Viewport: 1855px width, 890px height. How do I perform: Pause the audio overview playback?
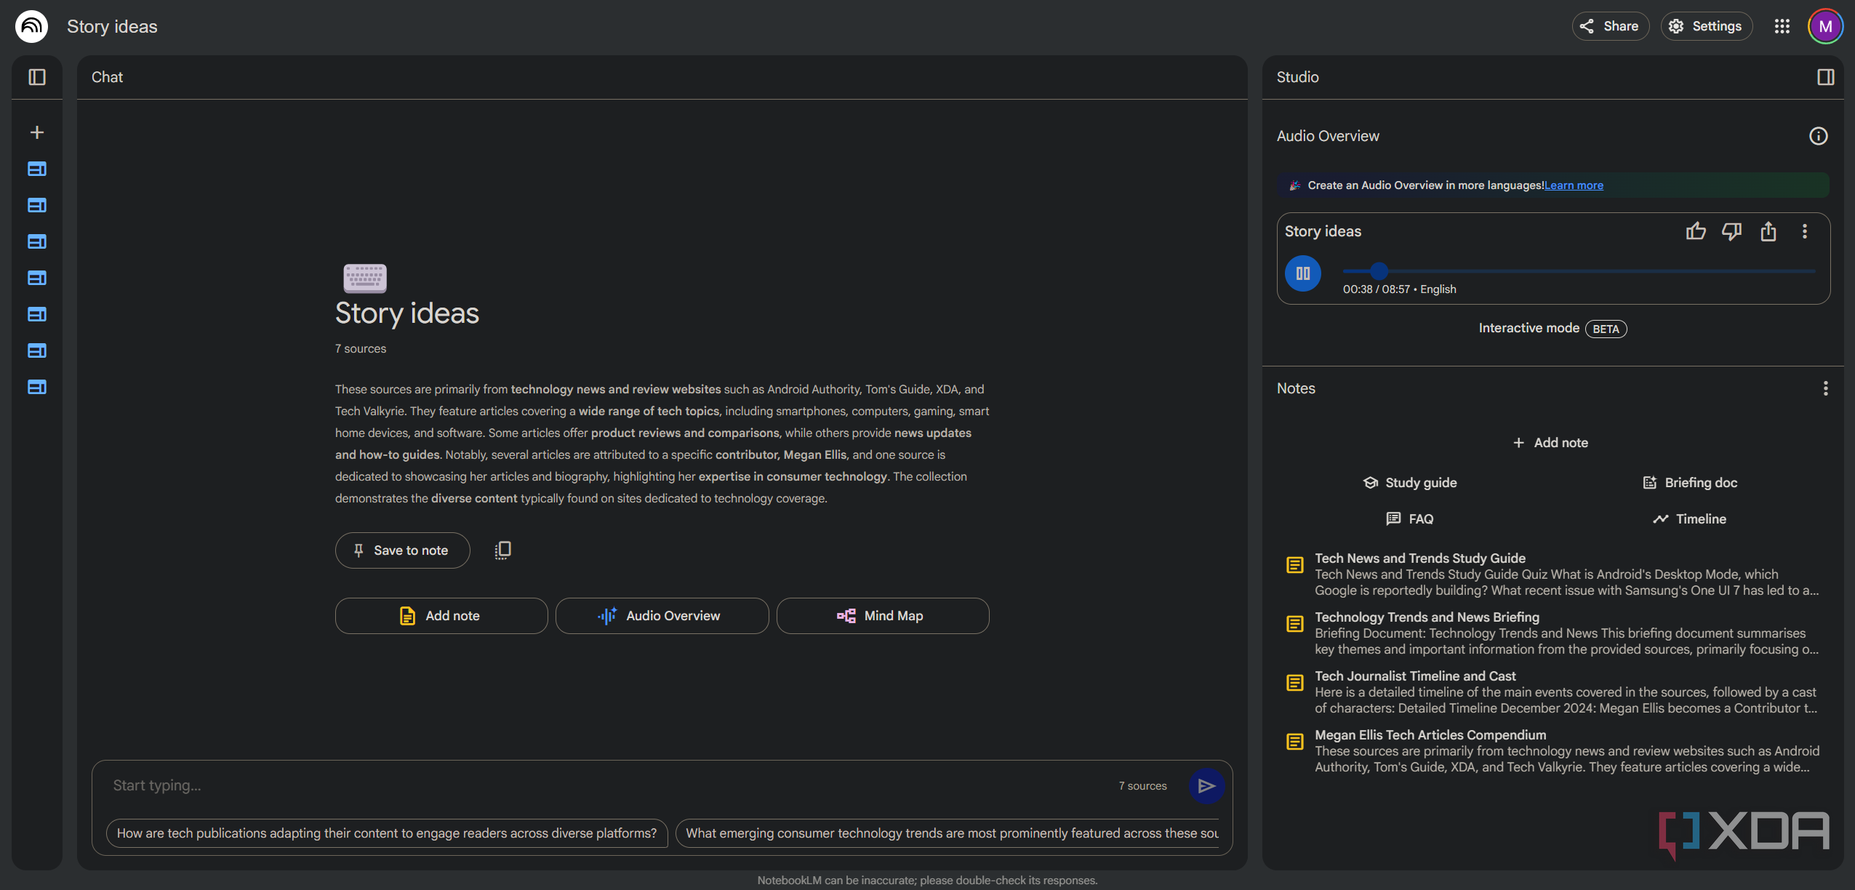pyautogui.click(x=1303, y=273)
